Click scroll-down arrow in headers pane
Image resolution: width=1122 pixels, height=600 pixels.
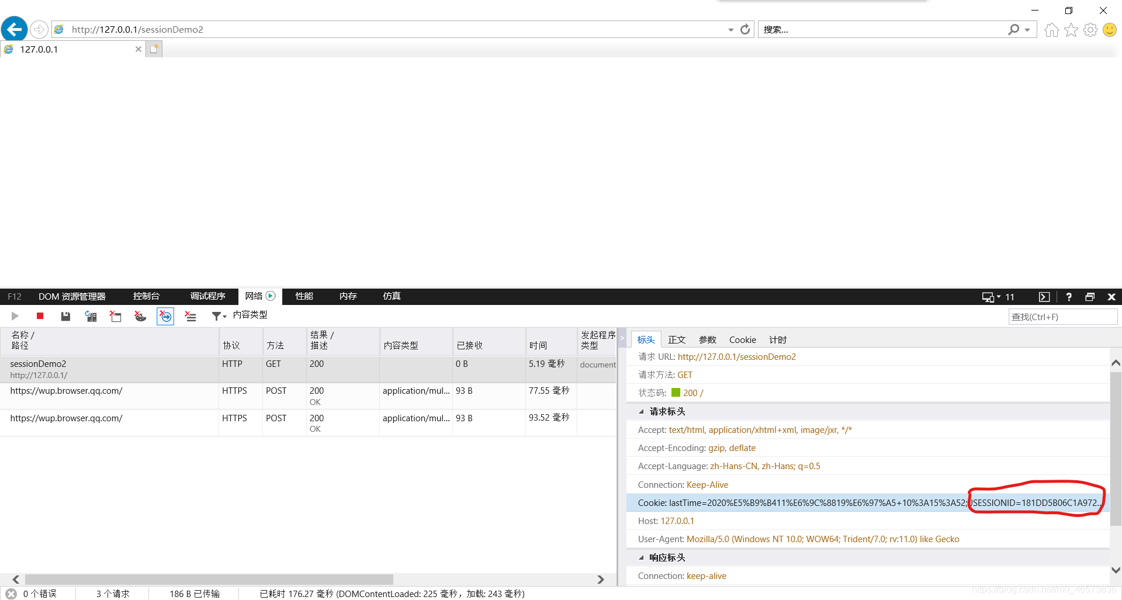(x=1116, y=570)
